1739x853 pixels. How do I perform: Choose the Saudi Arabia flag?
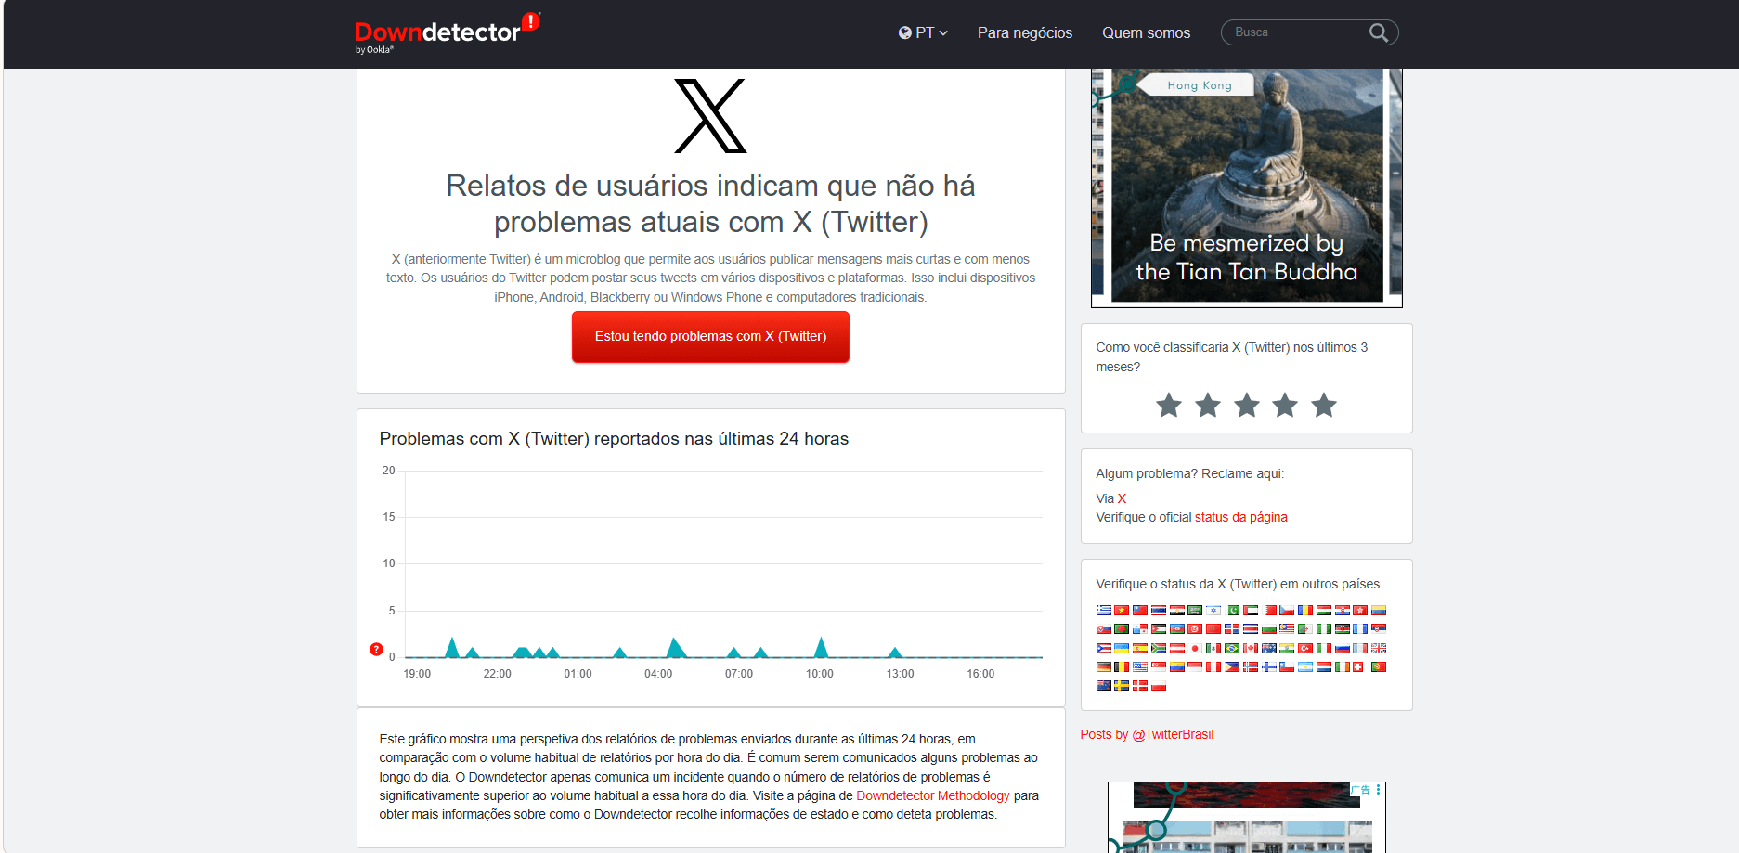pyautogui.click(x=1195, y=611)
